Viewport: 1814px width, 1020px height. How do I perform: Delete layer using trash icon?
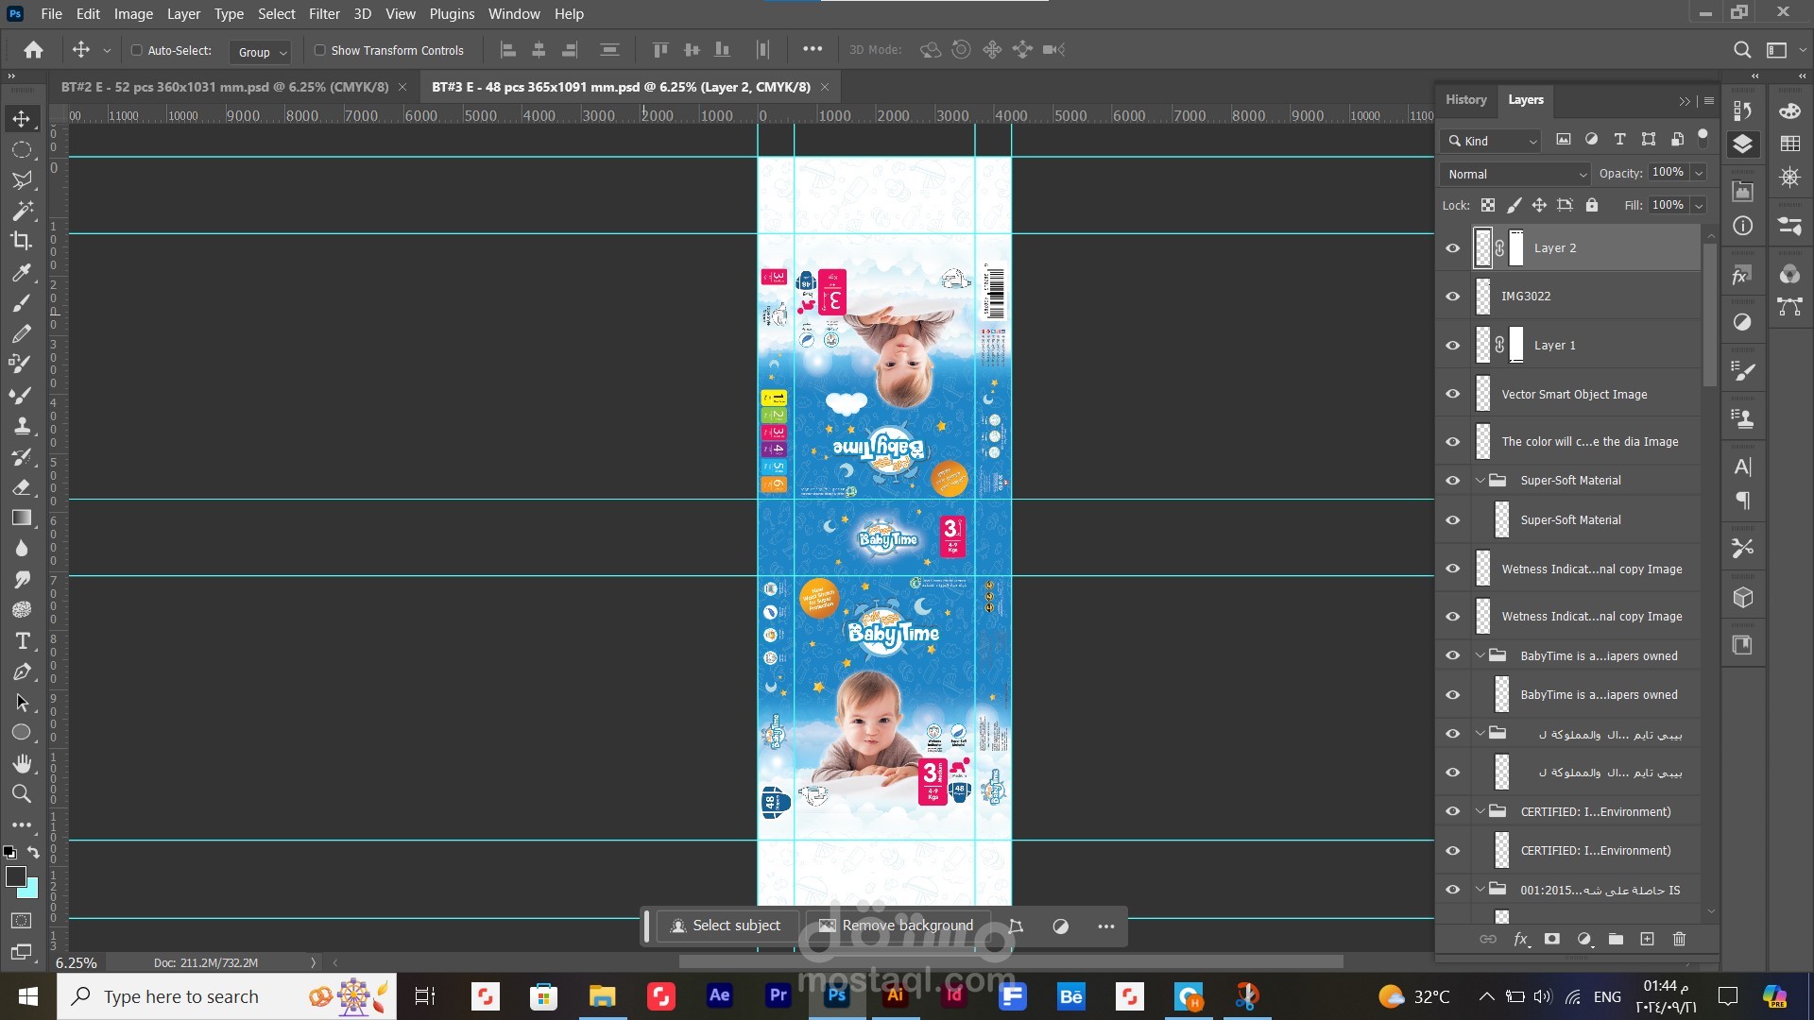click(x=1679, y=939)
